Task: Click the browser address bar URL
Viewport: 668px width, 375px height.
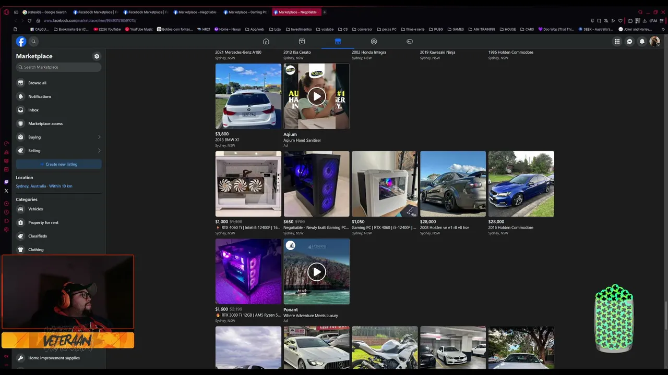Action: click(90, 20)
